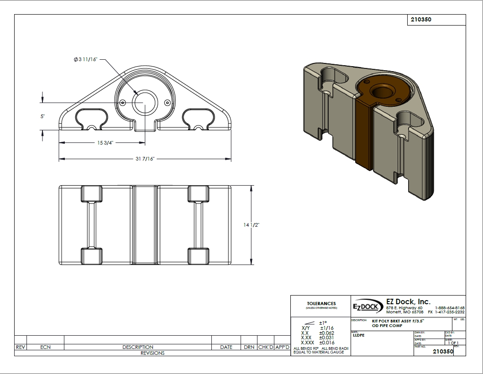Click the ±0.062 tolerance value
This screenshot has height=374, width=483.
pyautogui.click(x=326, y=333)
